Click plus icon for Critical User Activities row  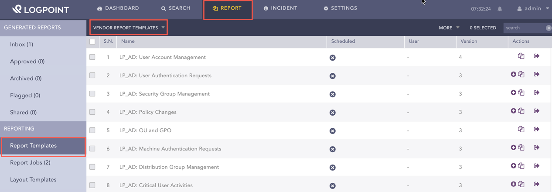pos(513,184)
